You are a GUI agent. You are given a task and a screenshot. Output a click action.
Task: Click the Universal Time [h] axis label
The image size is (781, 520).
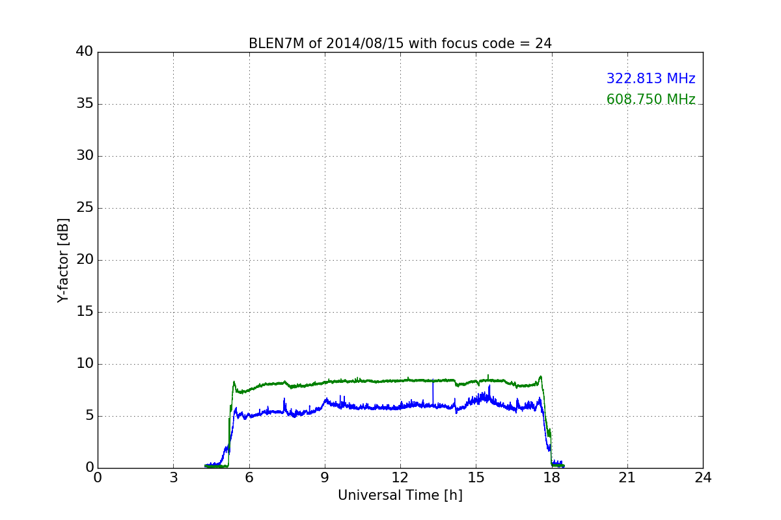tap(400, 495)
